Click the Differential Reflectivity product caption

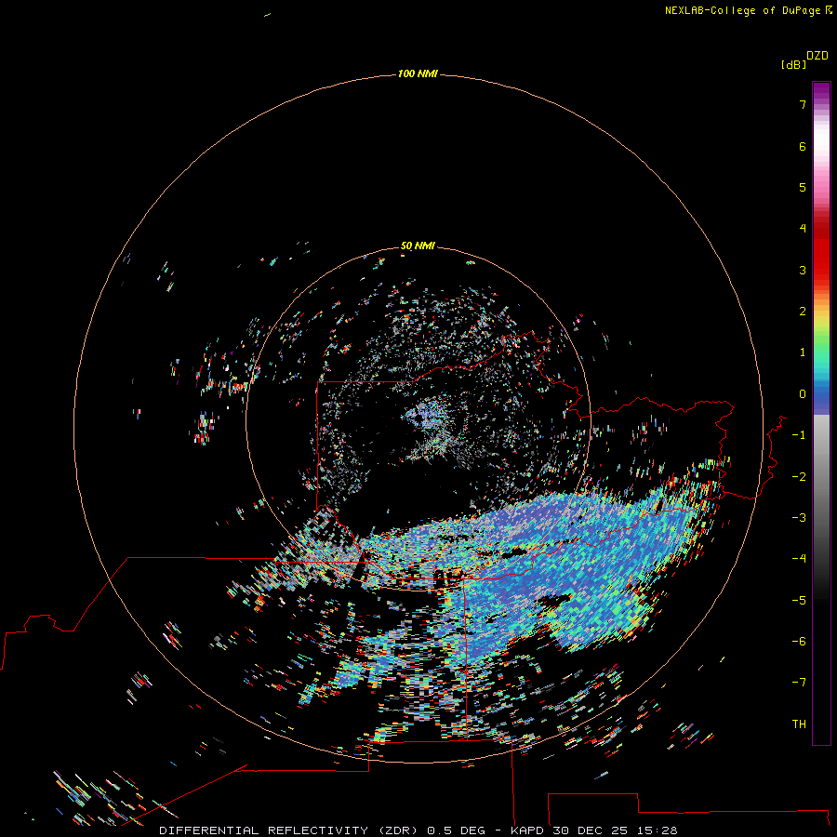(418, 830)
